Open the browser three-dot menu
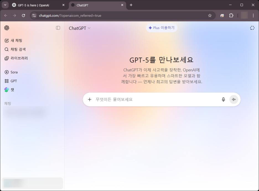The height and width of the screenshot is (191, 259). click(x=253, y=15)
